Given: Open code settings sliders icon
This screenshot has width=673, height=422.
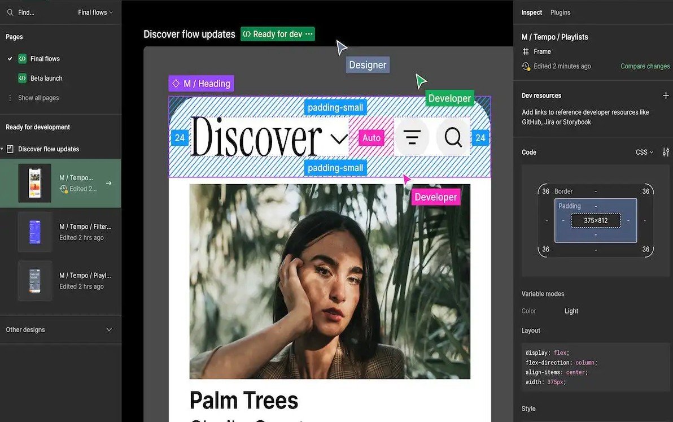Looking at the screenshot, I should 666,153.
